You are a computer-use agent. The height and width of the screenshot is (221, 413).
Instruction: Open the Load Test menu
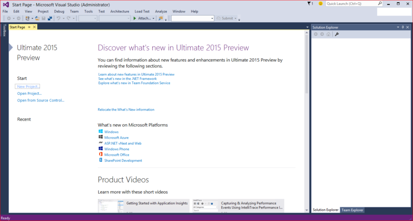(142, 11)
